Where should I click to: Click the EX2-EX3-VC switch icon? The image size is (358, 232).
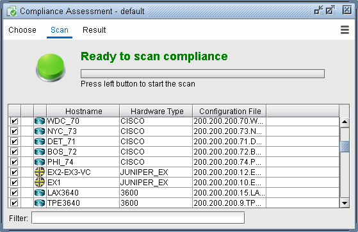click(x=40, y=172)
